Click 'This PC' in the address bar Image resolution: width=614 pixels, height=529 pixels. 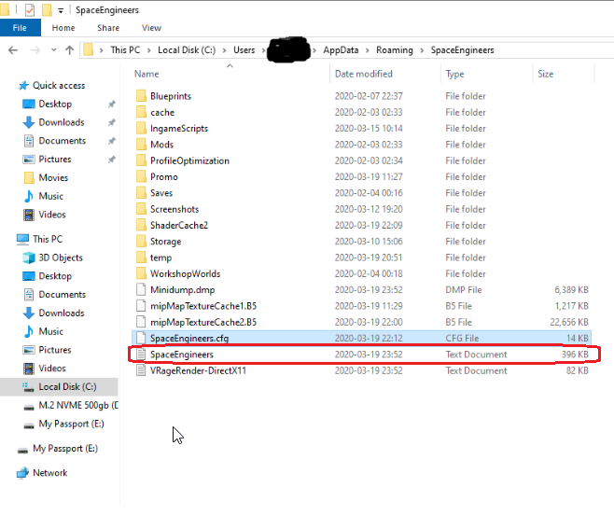click(125, 50)
